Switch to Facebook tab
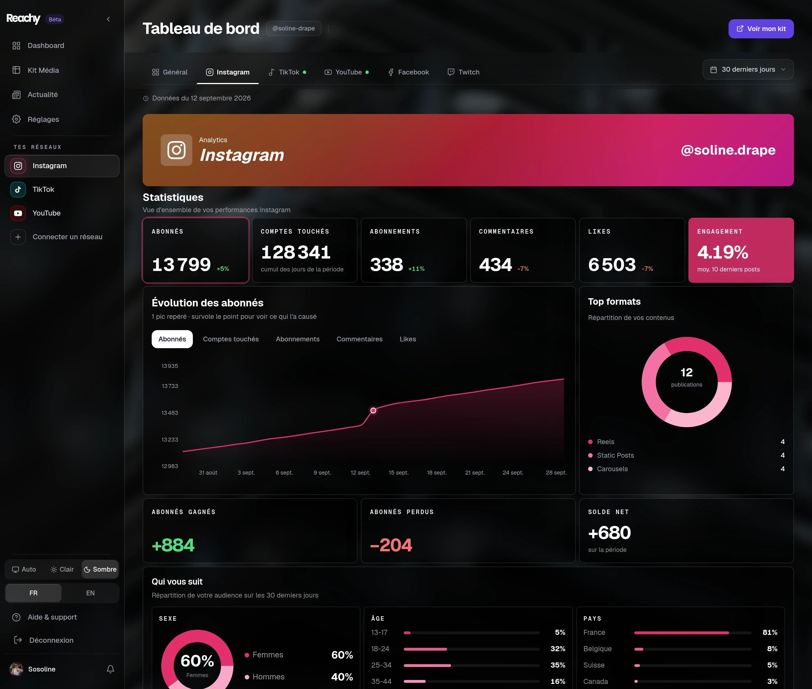Screen dimensions: 812x689 point(408,72)
